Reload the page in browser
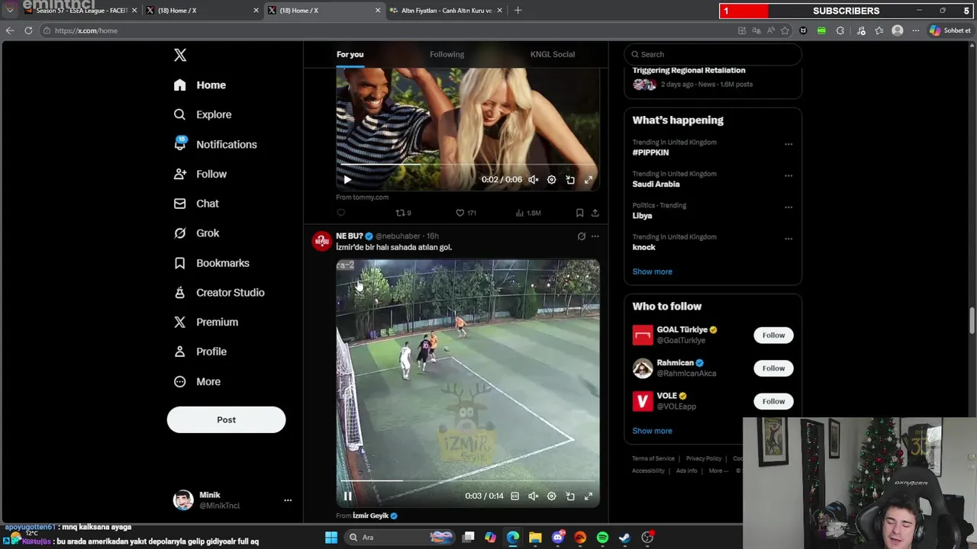This screenshot has height=549, width=977. click(x=28, y=30)
